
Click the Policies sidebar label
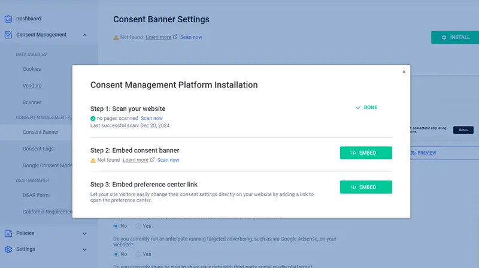pos(25,233)
